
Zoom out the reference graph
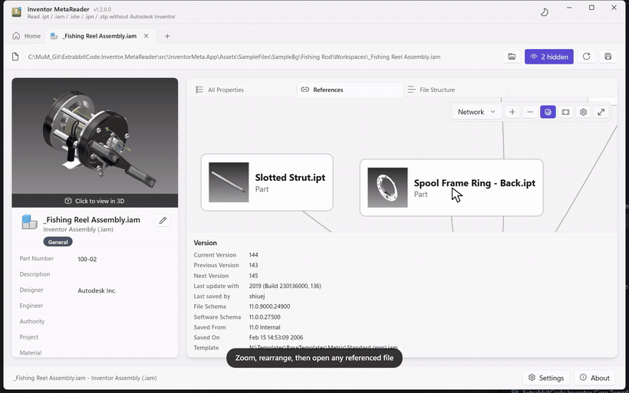[x=530, y=112]
